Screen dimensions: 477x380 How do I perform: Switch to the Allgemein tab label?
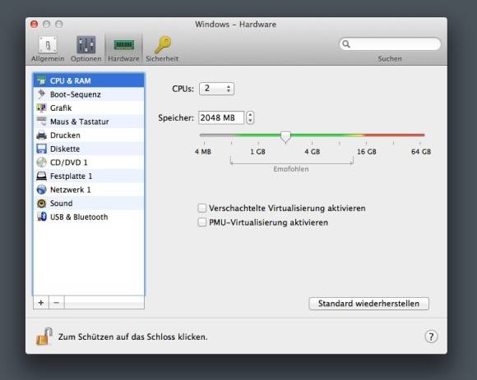[x=48, y=59]
